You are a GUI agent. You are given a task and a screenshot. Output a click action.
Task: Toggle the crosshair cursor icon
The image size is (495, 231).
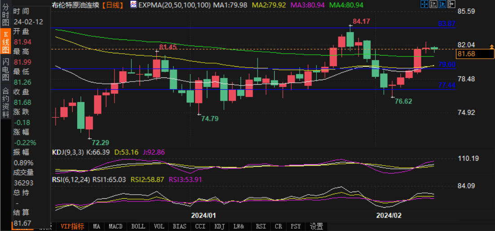[425, 4]
